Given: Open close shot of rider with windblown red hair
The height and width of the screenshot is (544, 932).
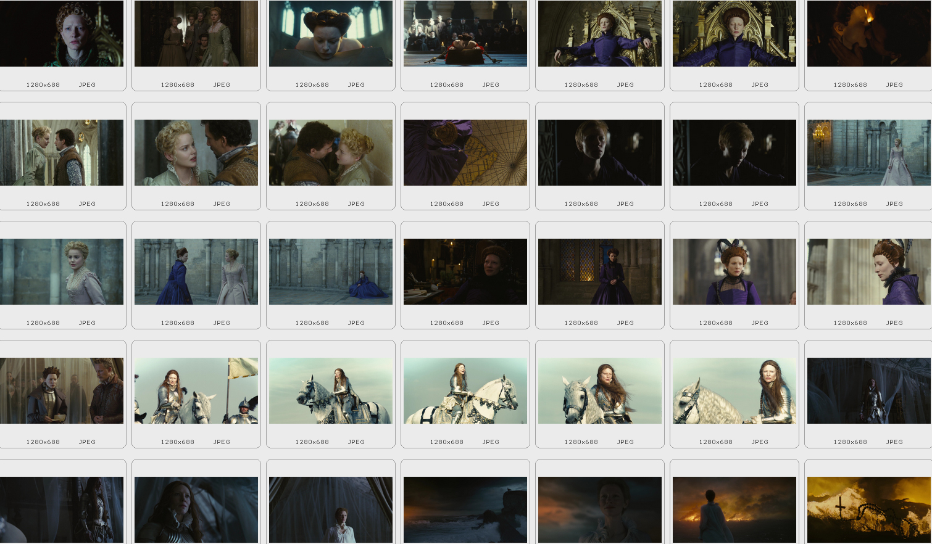Looking at the screenshot, I should (x=600, y=390).
